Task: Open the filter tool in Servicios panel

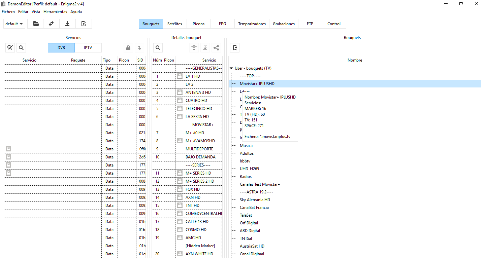Action: [10, 48]
